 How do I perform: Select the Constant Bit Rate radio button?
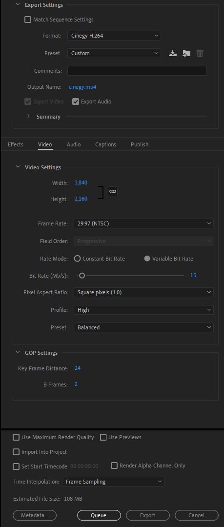coord(78,259)
